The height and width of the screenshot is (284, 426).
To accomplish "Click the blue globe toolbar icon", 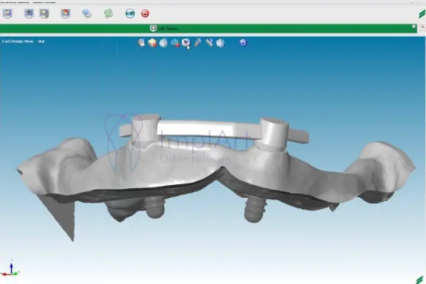I will click(x=130, y=14).
